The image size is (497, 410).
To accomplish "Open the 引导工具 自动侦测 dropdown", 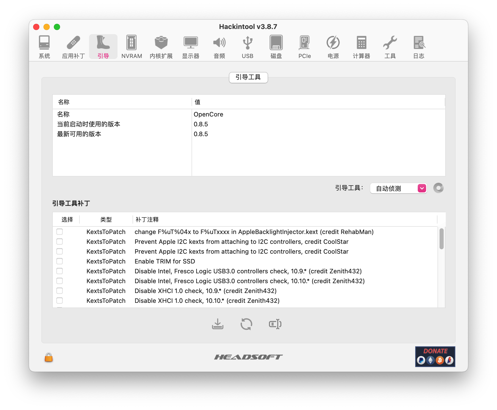I will point(398,188).
